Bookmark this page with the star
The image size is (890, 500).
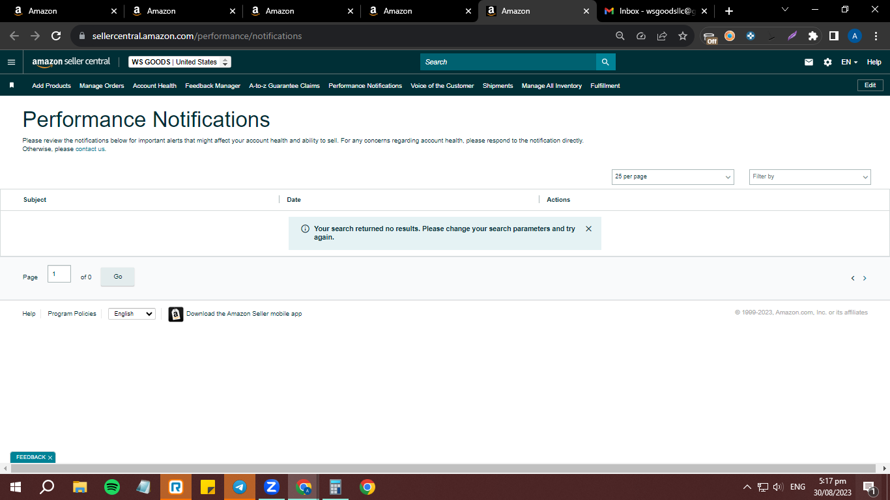683,36
